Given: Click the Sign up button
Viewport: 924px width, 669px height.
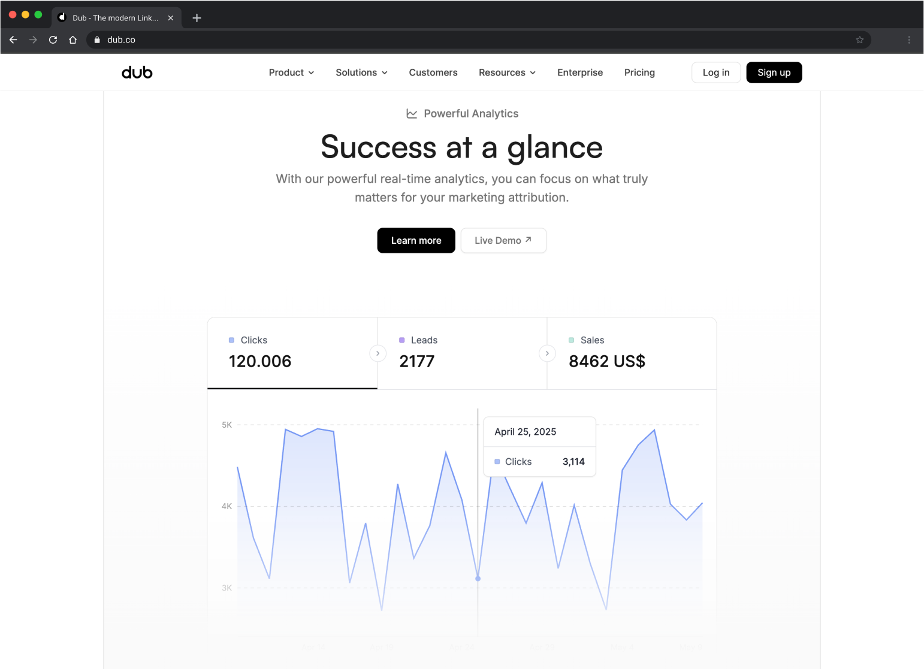Looking at the screenshot, I should point(774,72).
